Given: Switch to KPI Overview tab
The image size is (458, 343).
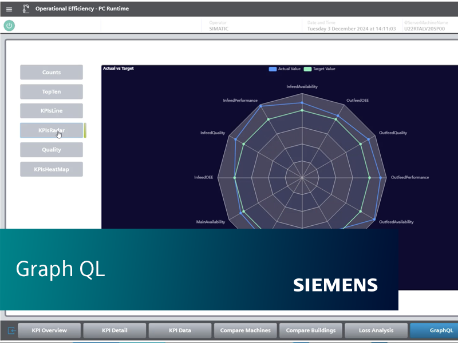Looking at the screenshot, I should pos(49,330).
